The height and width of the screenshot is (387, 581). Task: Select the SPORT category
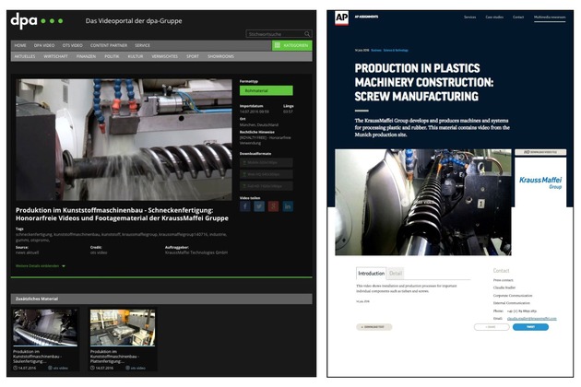(x=193, y=56)
